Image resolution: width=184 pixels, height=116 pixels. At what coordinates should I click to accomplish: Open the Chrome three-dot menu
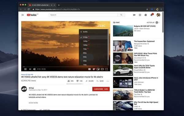pos(161,9)
